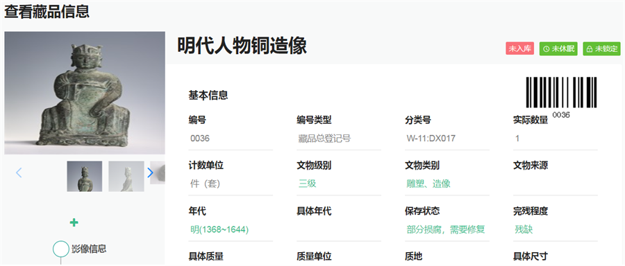Screen dimensions: 625x266
Task: Click the 实际数量 field value 1
Action: click(556, 139)
